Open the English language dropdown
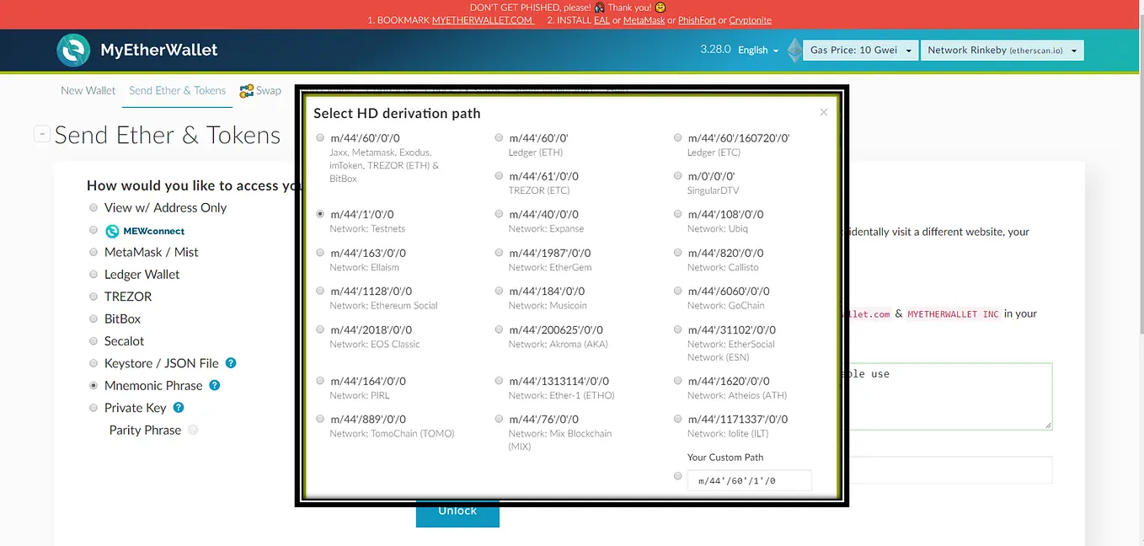The image size is (1144, 546). tap(758, 51)
